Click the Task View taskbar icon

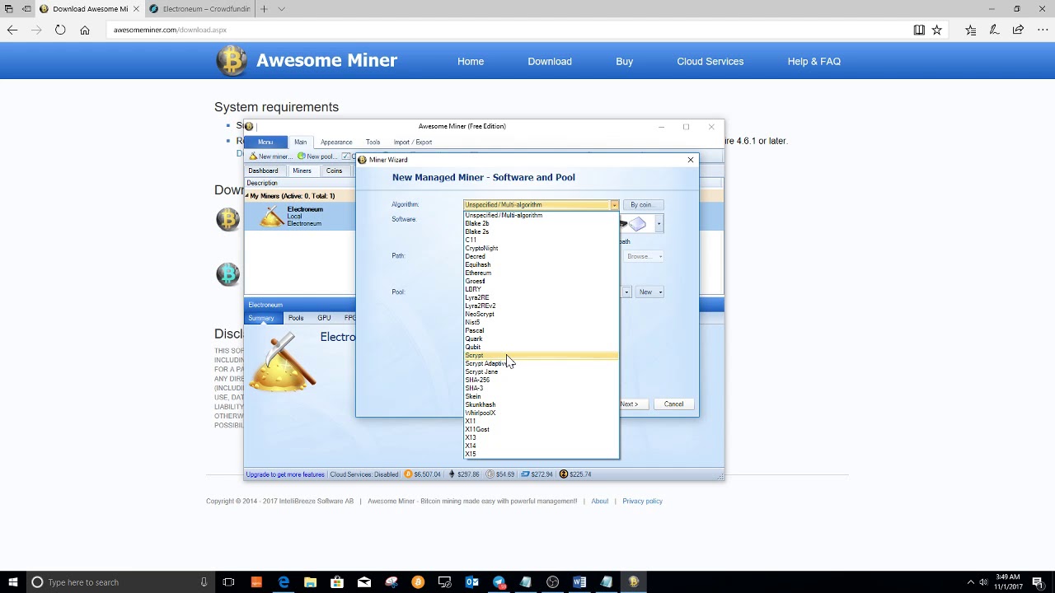click(228, 582)
